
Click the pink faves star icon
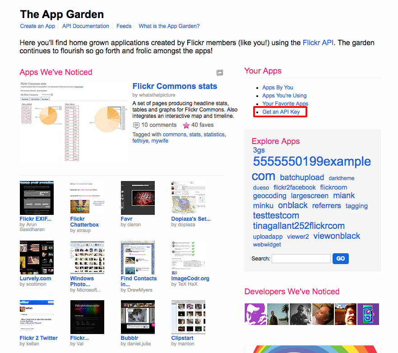click(186, 125)
